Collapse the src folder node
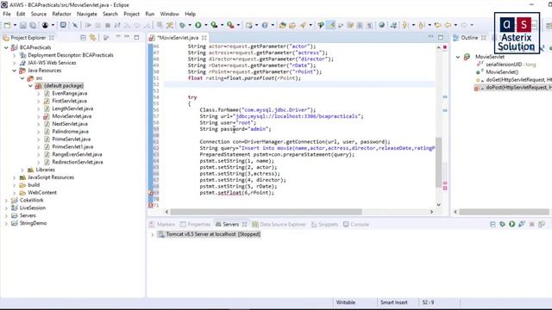552x310 pixels. point(22,78)
